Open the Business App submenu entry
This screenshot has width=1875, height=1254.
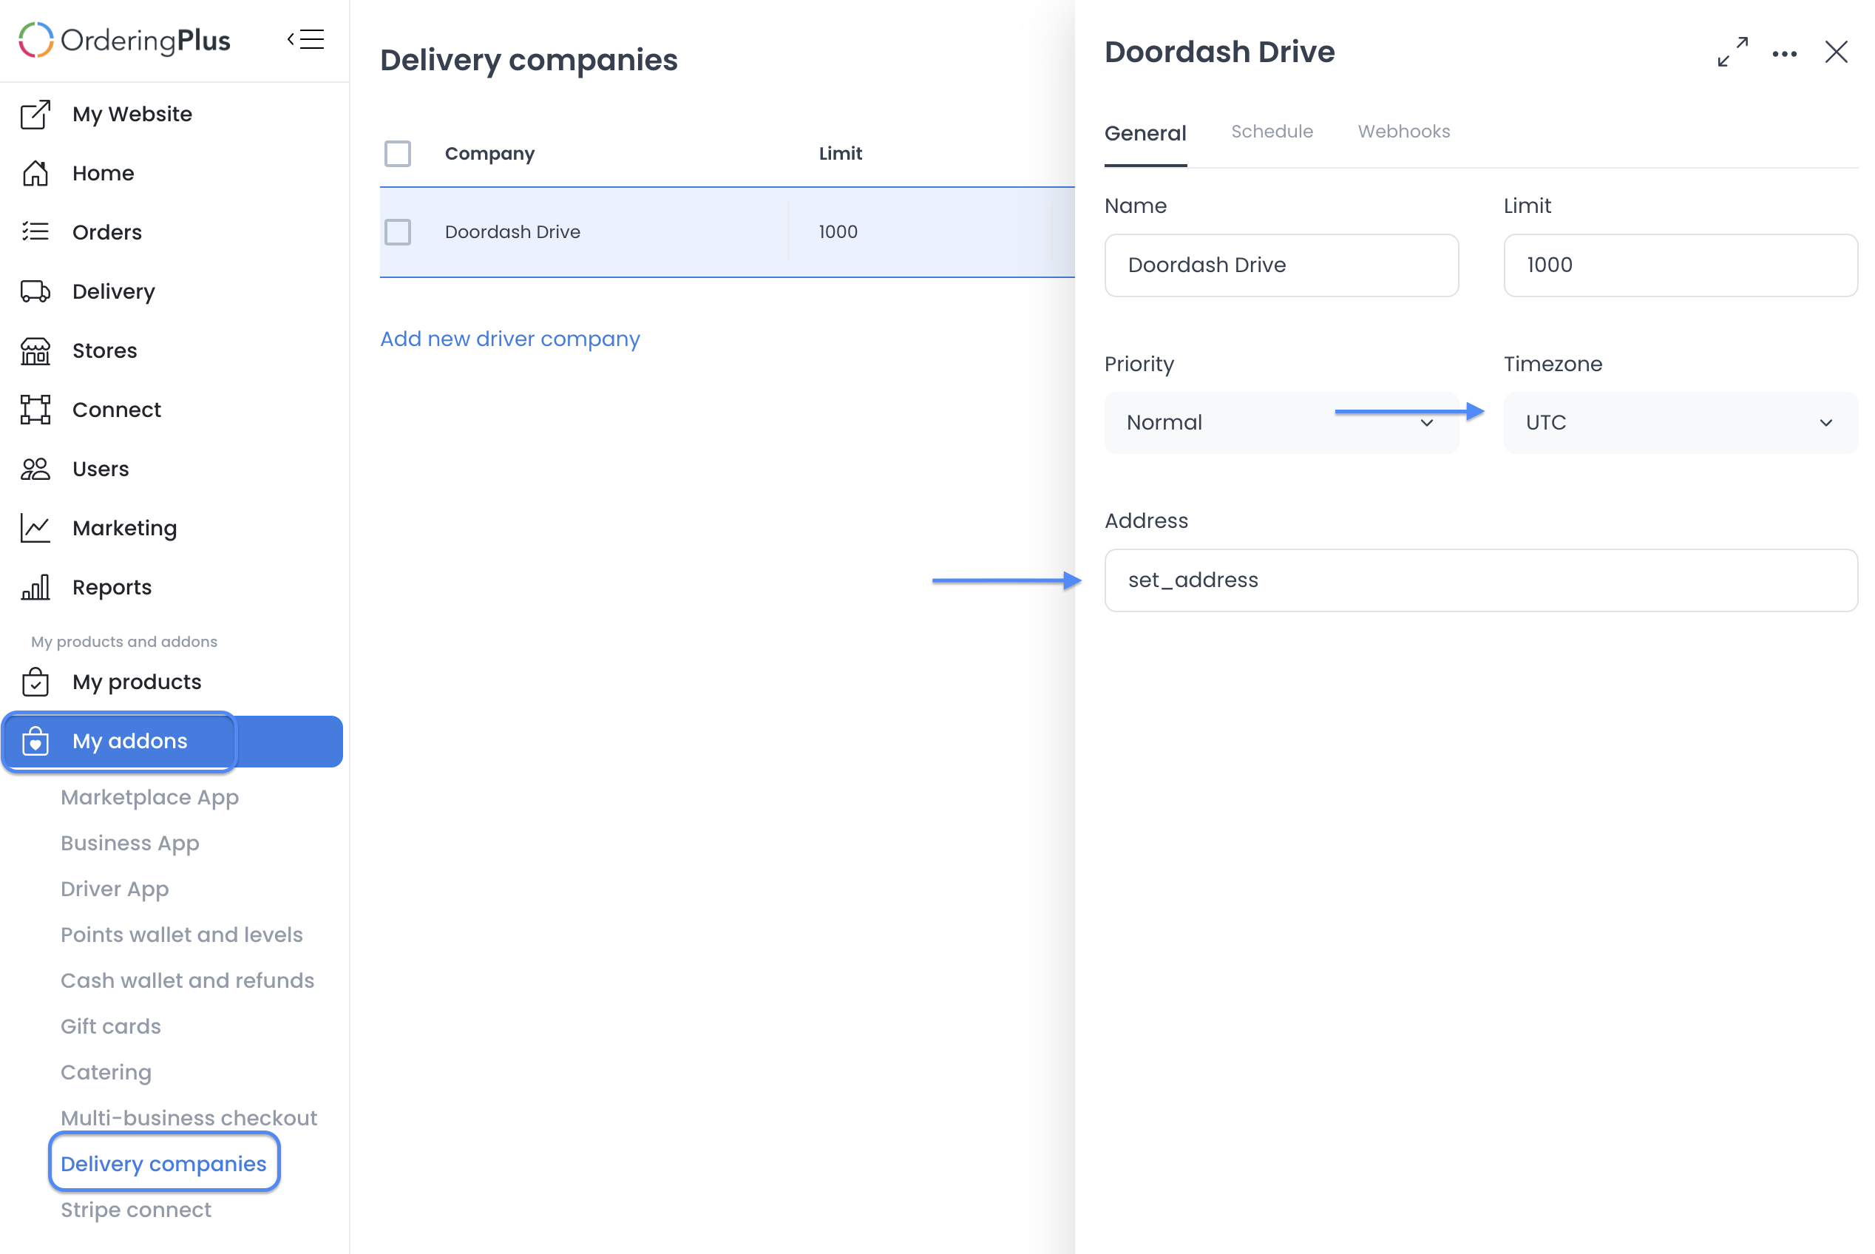[129, 843]
